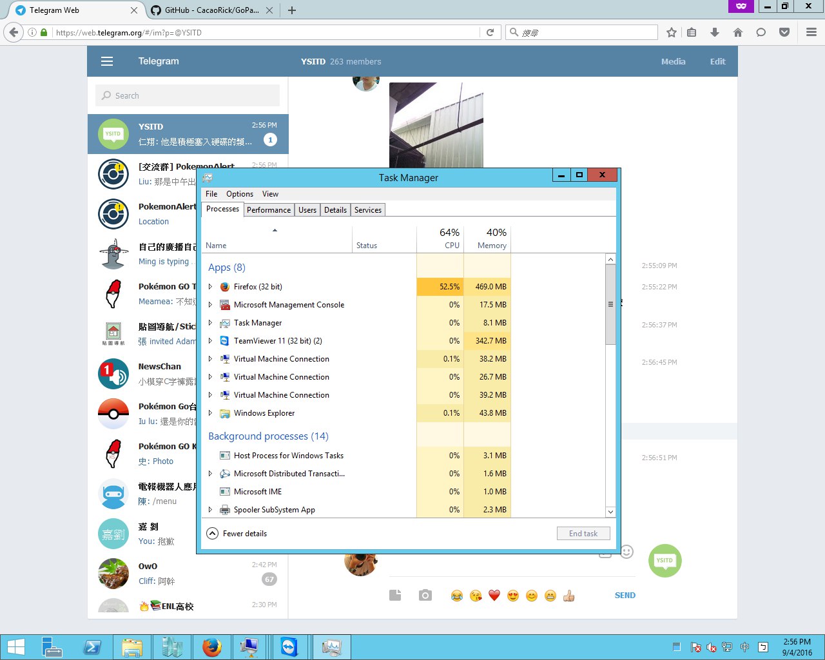Image resolution: width=825 pixels, height=660 pixels.
Task: Click the Firefox search box
Action: (582, 32)
